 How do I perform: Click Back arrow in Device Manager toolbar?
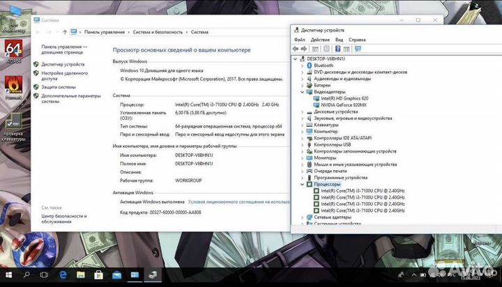click(x=296, y=49)
